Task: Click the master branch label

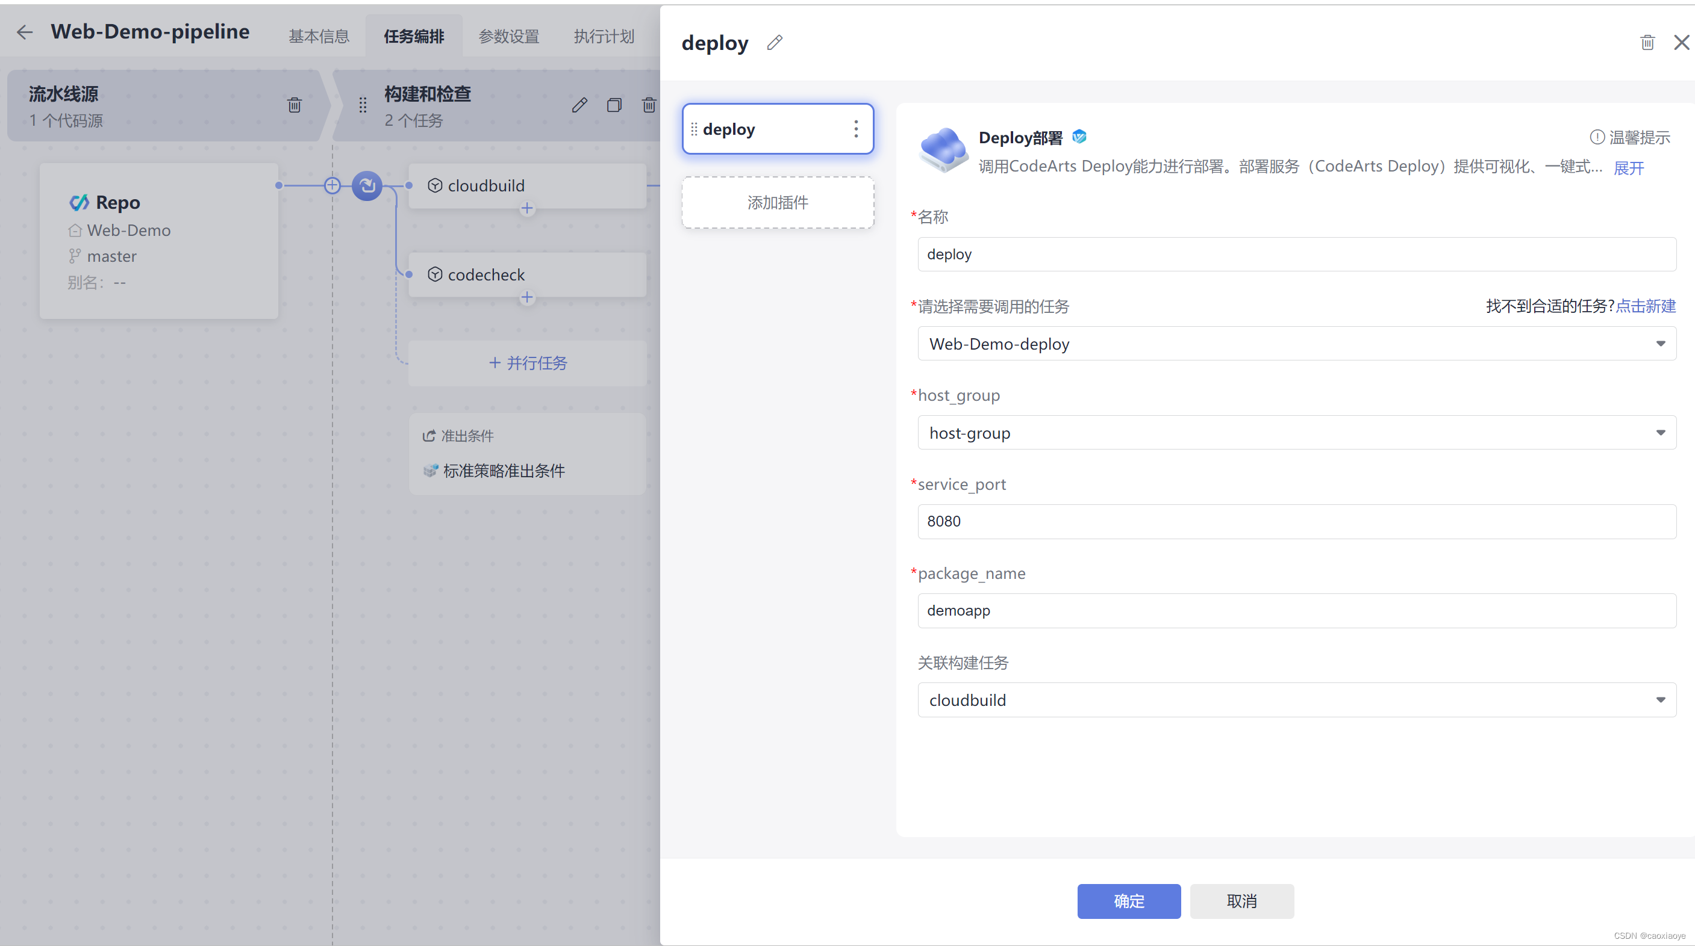Action: click(x=112, y=256)
